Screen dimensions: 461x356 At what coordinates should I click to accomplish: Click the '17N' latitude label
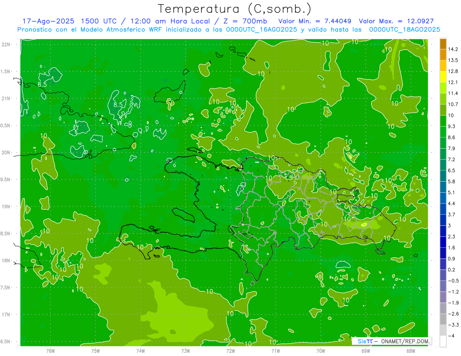6,315
